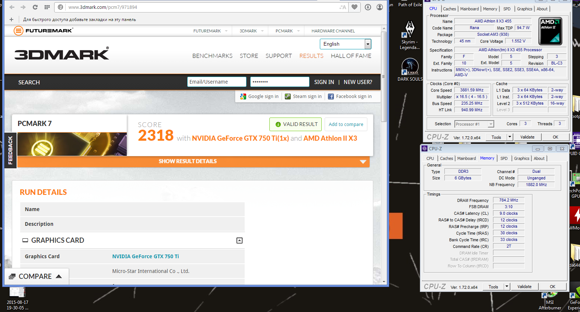
Task: Open the browser speed dial grid
Action: point(47,7)
